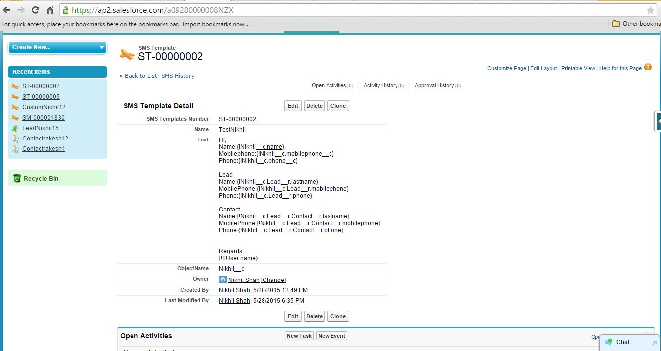Click the airplane icon beside ST-00000005

[15, 97]
